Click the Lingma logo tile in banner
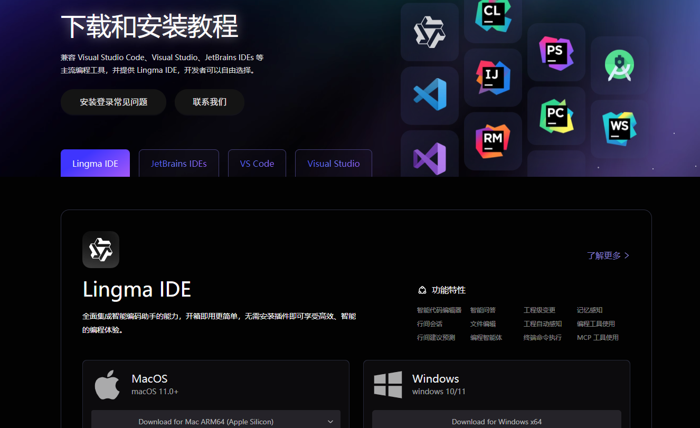 pyautogui.click(x=429, y=32)
